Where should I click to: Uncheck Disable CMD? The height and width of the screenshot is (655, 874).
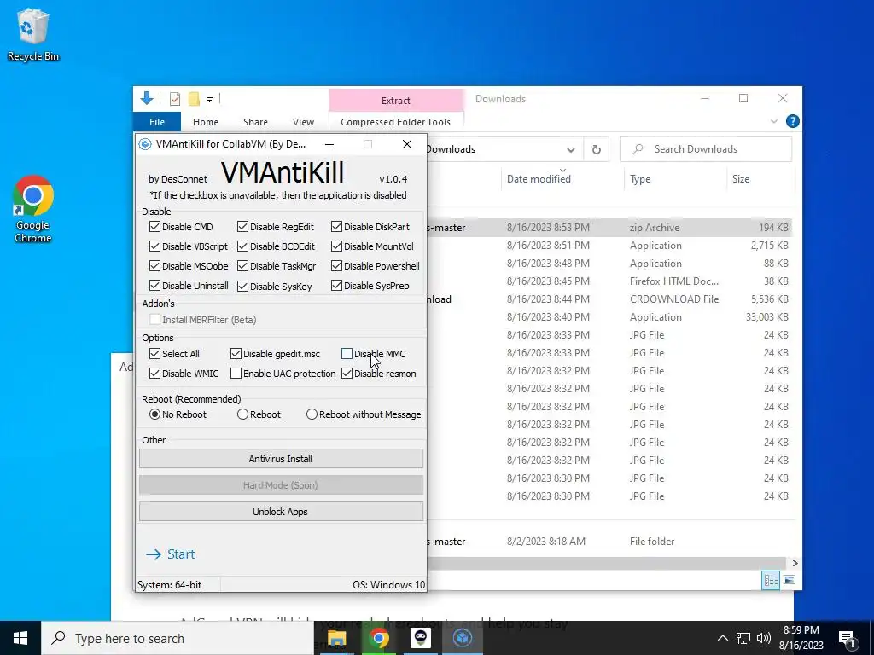pos(155,227)
